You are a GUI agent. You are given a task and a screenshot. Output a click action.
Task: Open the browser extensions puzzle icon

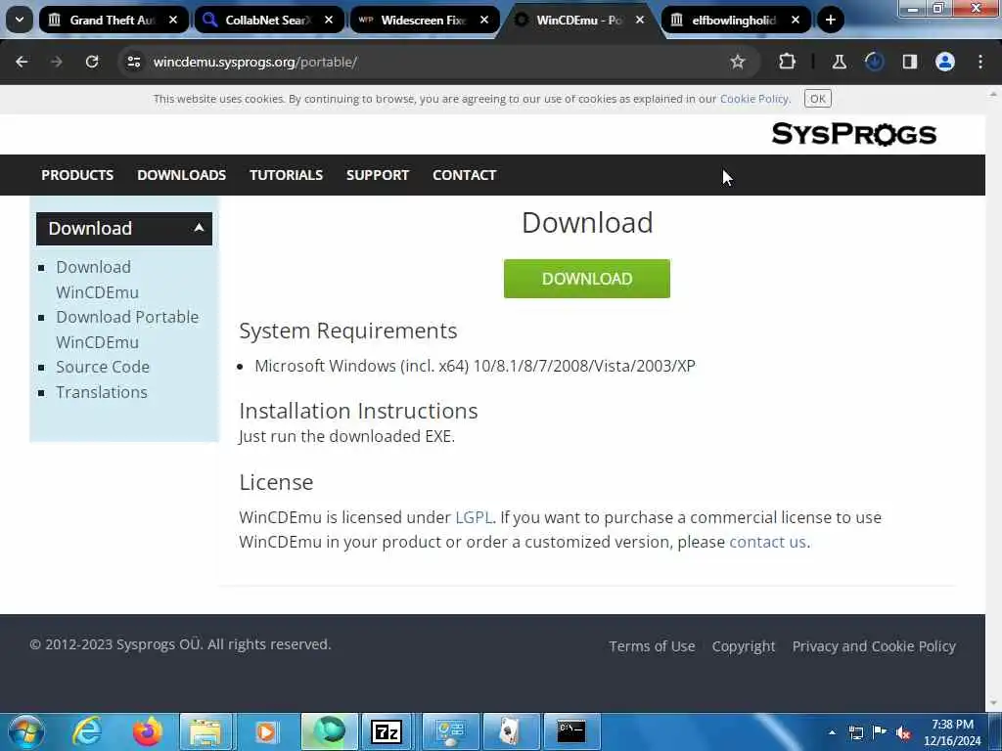coord(788,62)
